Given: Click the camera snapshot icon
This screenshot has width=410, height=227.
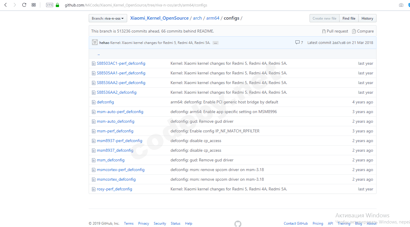Looking at the screenshot, I should coord(401,5).
